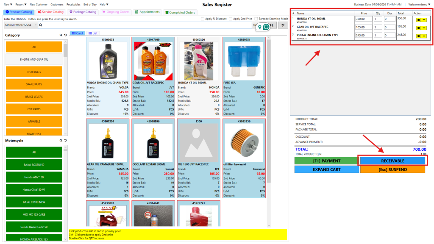Screen dimensions: 434x244
Task: Open the Welcome demo user dropdown
Action: pos(419,4)
